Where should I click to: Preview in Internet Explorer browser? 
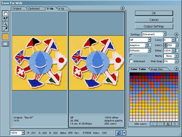pyautogui.click(x=119, y=133)
